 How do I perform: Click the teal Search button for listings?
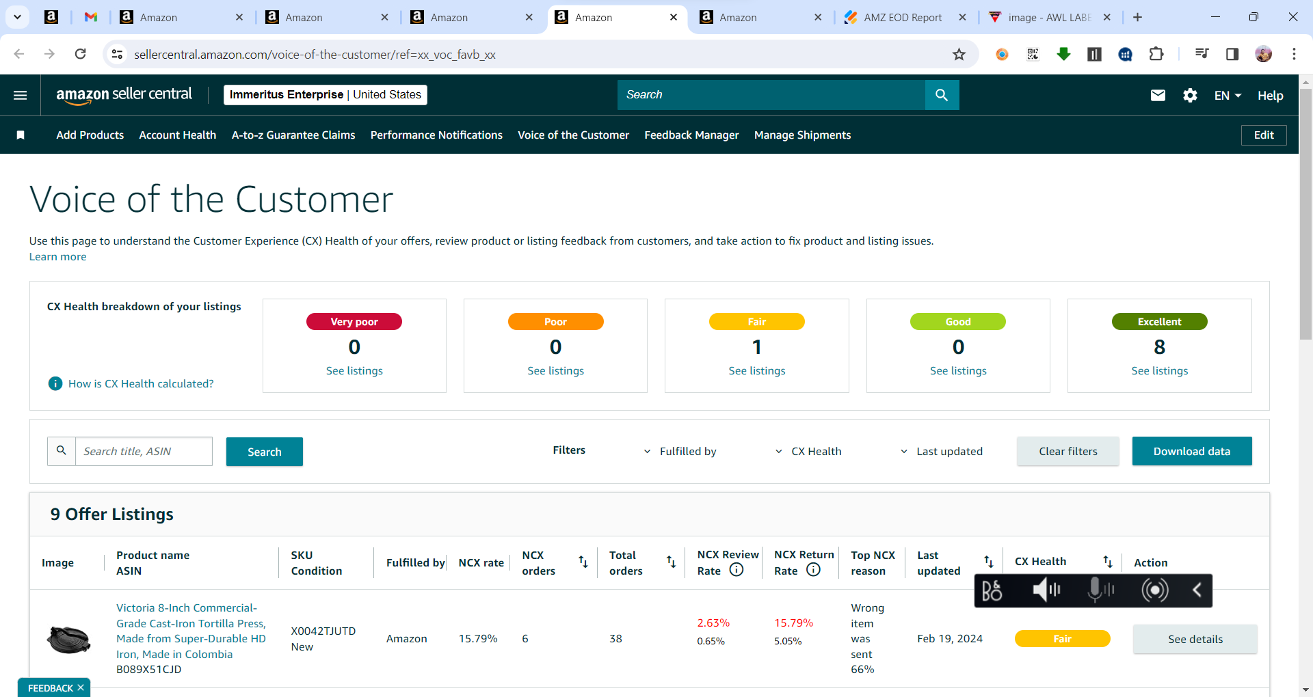264,452
